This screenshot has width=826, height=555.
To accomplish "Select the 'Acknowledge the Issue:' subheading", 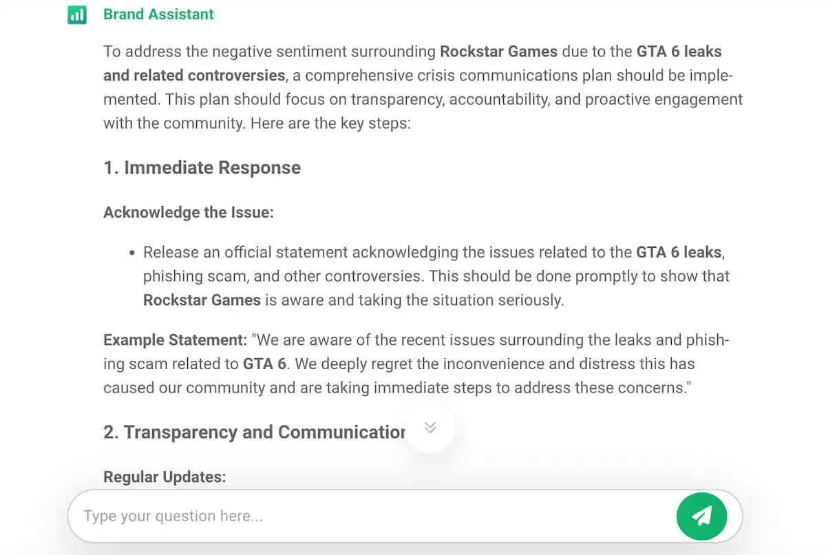I will point(189,212).
